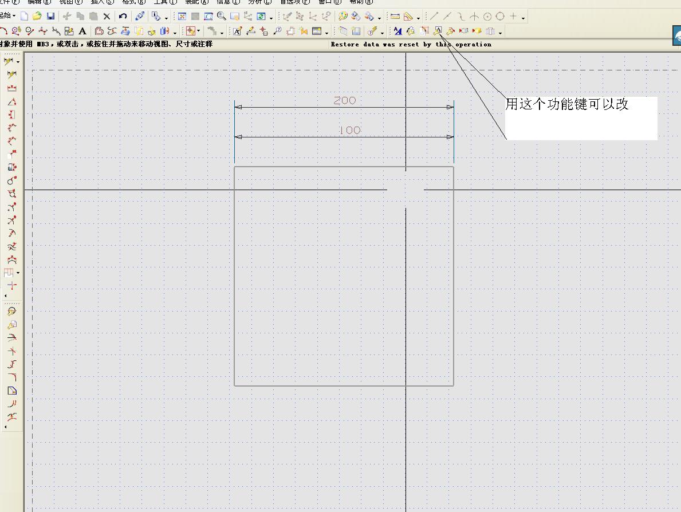The height and width of the screenshot is (512, 681).
Task: Click the raster image insert icon
Action: point(317,31)
